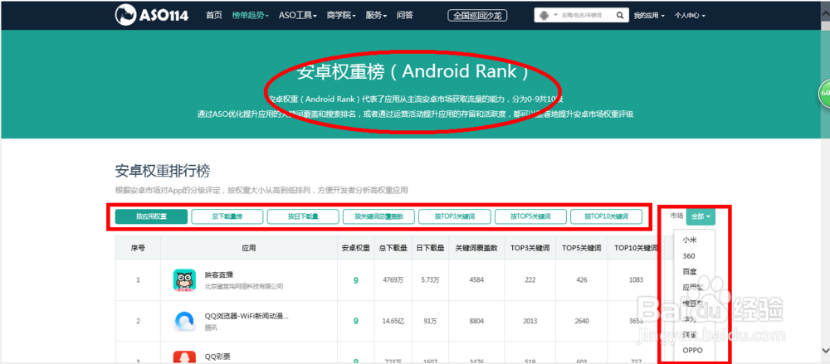Click the QQ浏览器 app icon

click(184, 321)
